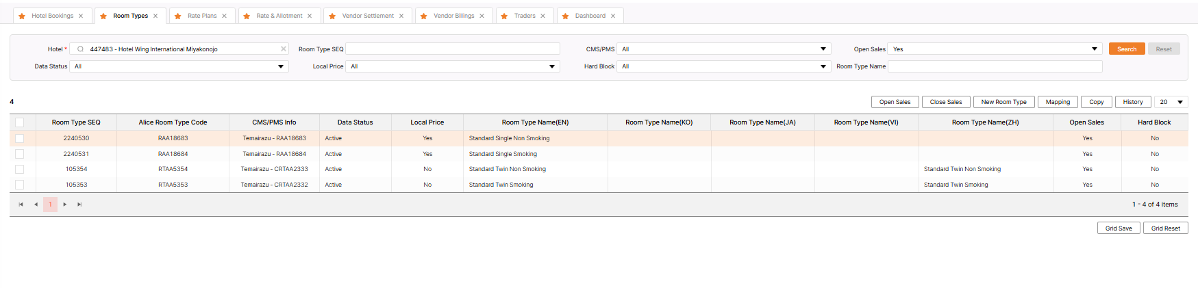Open the Hard Block dropdown
The width and height of the screenshot is (1198, 288).
(723, 66)
